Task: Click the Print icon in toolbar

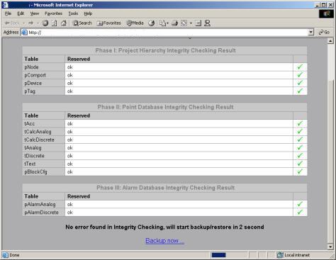Action: click(x=174, y=23)
